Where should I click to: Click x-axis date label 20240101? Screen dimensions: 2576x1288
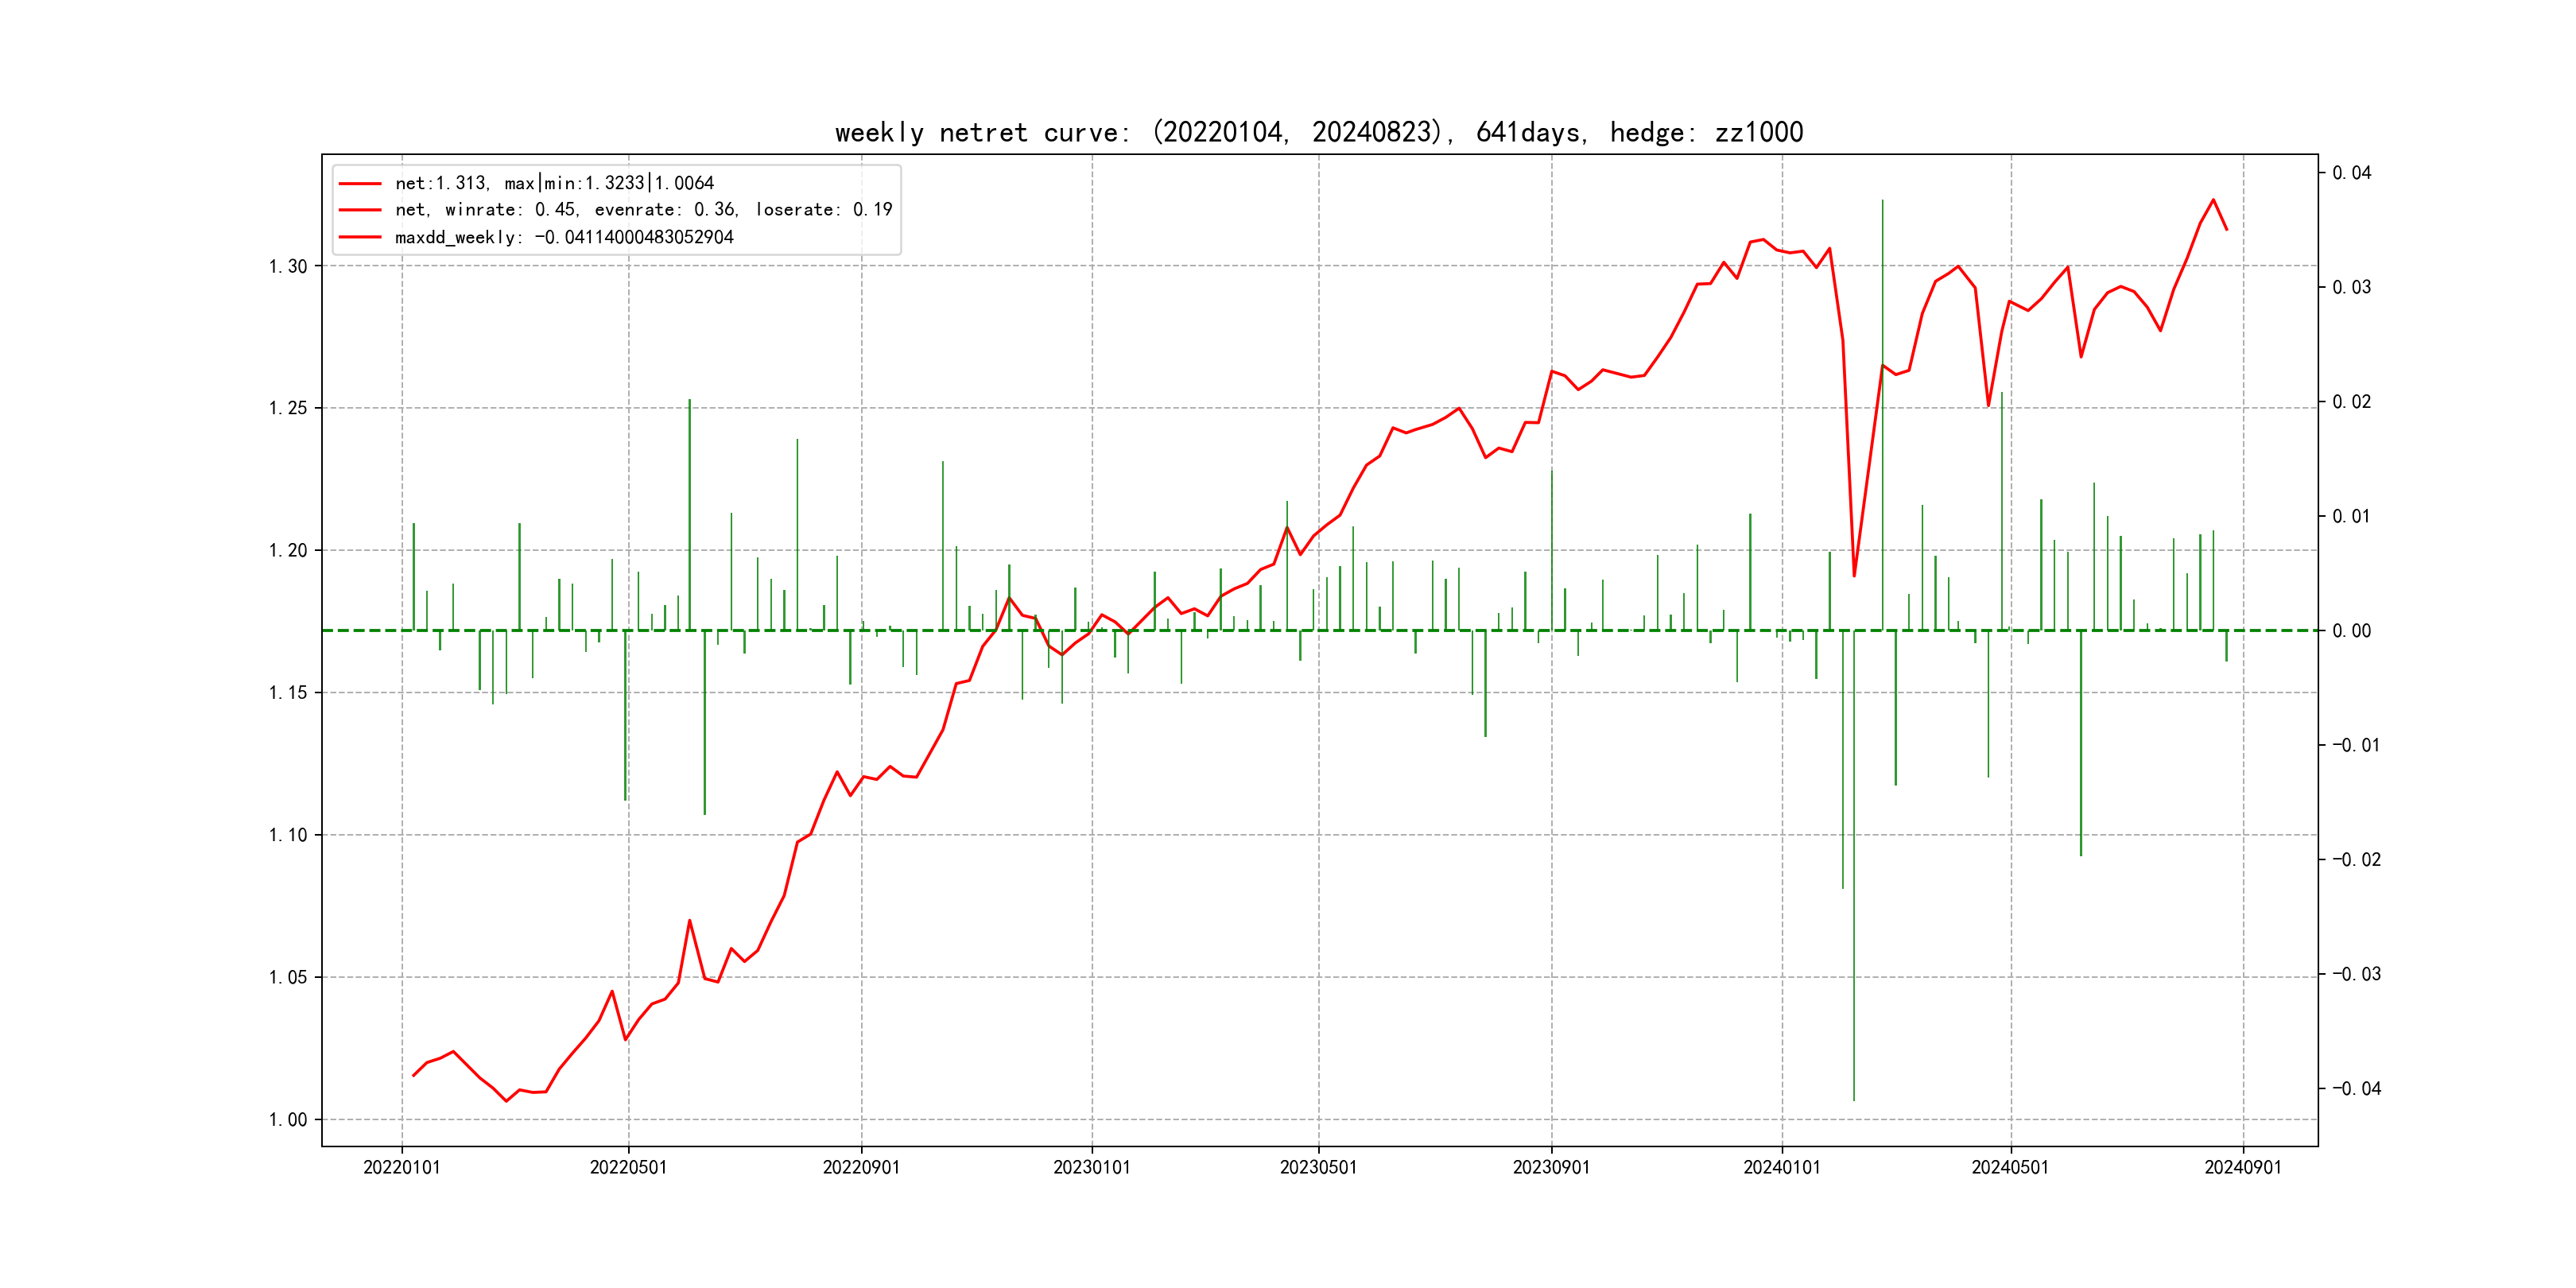click(1782, 1167)
